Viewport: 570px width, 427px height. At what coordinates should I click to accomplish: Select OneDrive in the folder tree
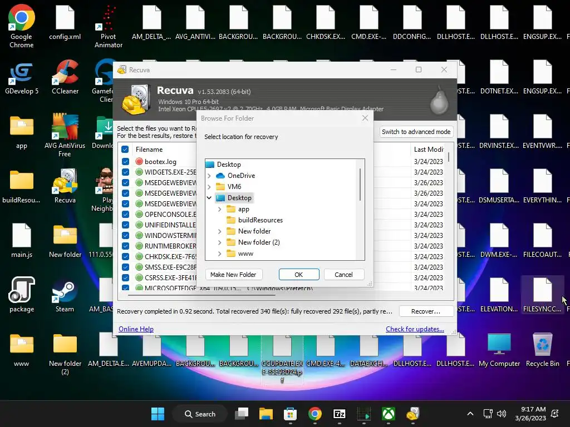(x=235, y=176)
